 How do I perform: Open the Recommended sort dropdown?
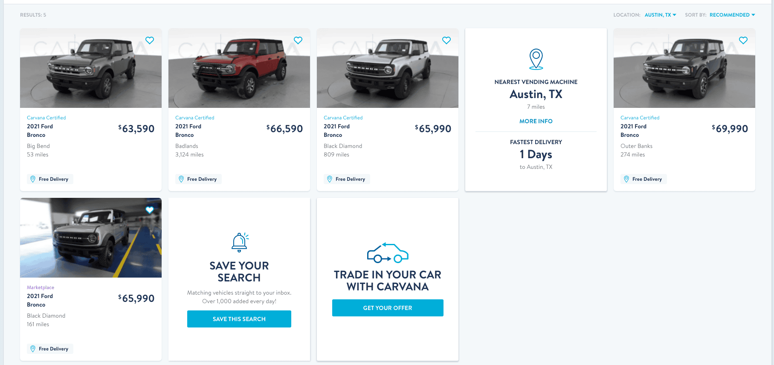(732, 14)
